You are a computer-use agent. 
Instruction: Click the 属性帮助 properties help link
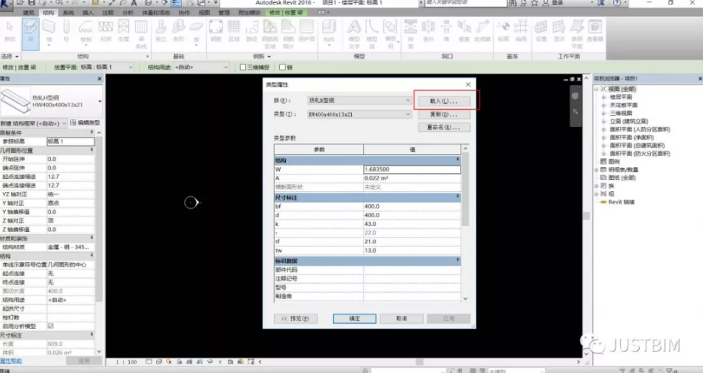[x=11, y=361]
